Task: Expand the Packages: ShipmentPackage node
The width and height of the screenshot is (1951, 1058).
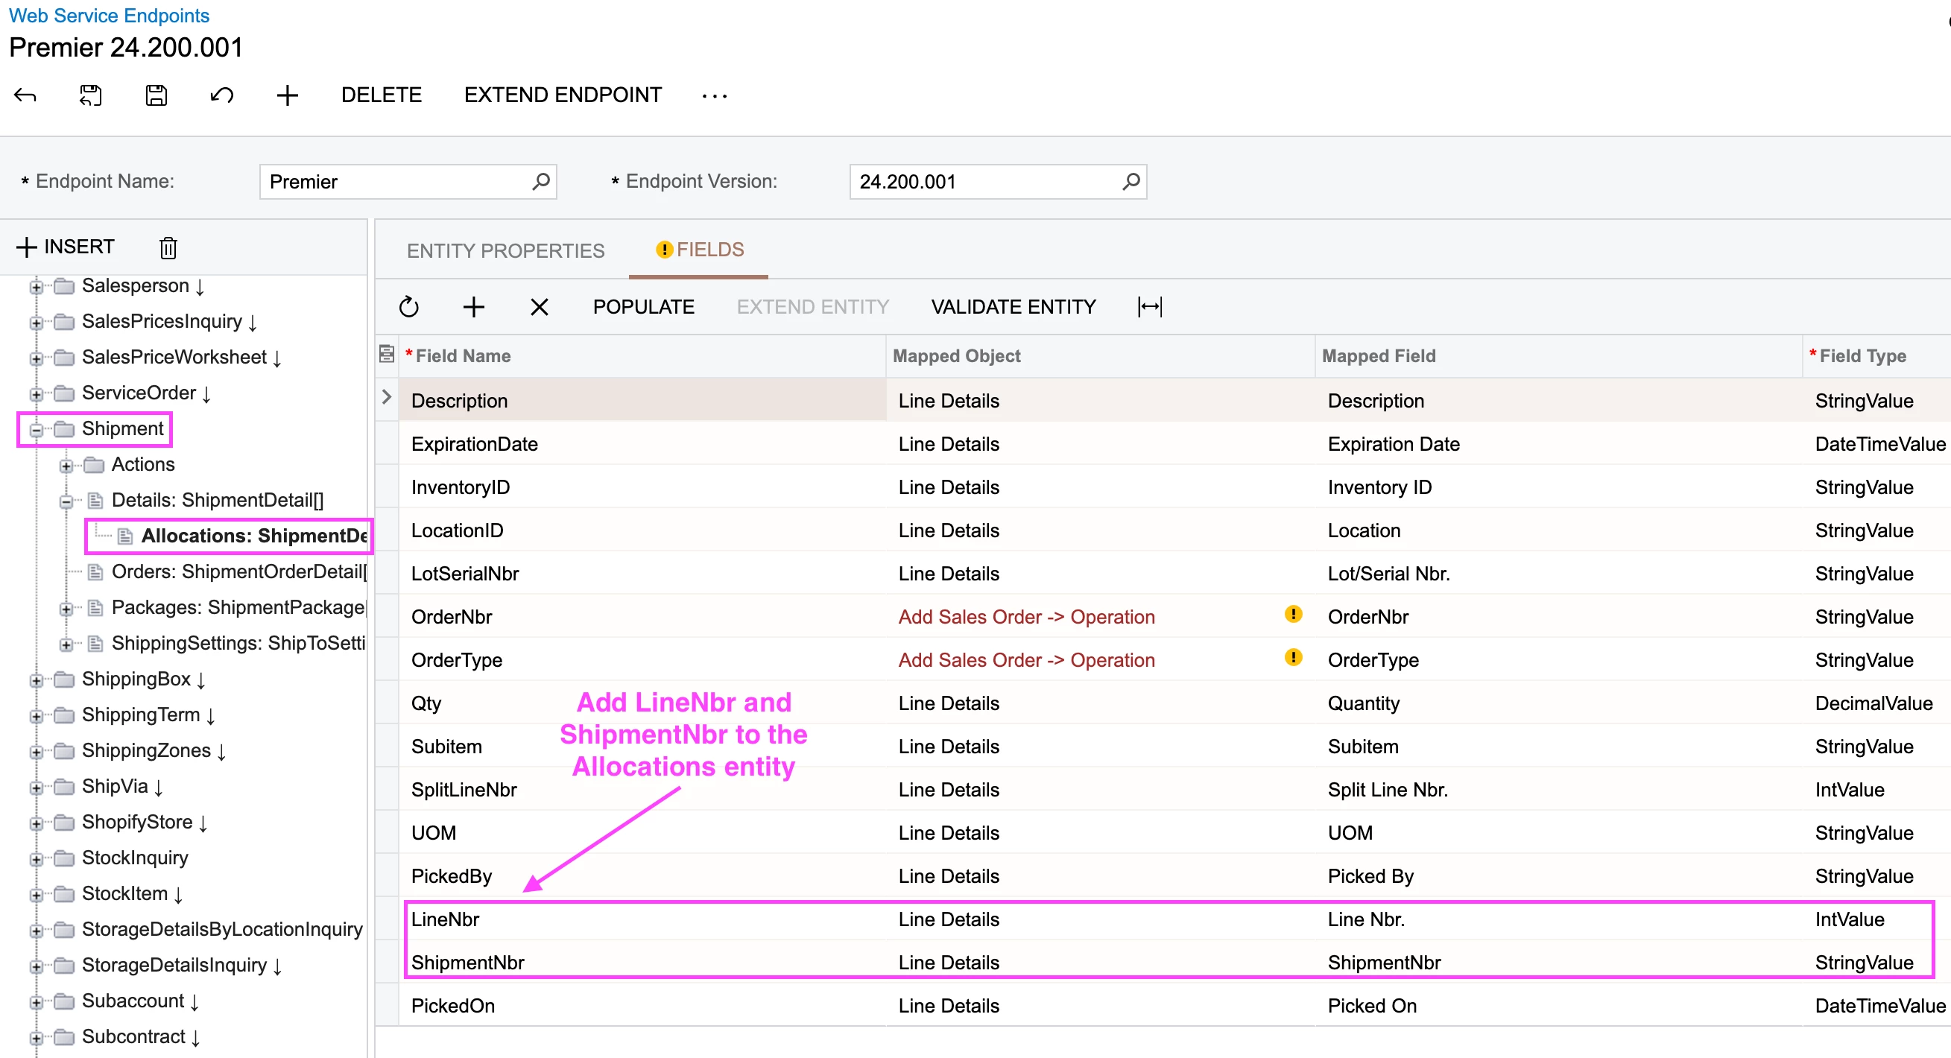Action: click(x=66, y=609)
